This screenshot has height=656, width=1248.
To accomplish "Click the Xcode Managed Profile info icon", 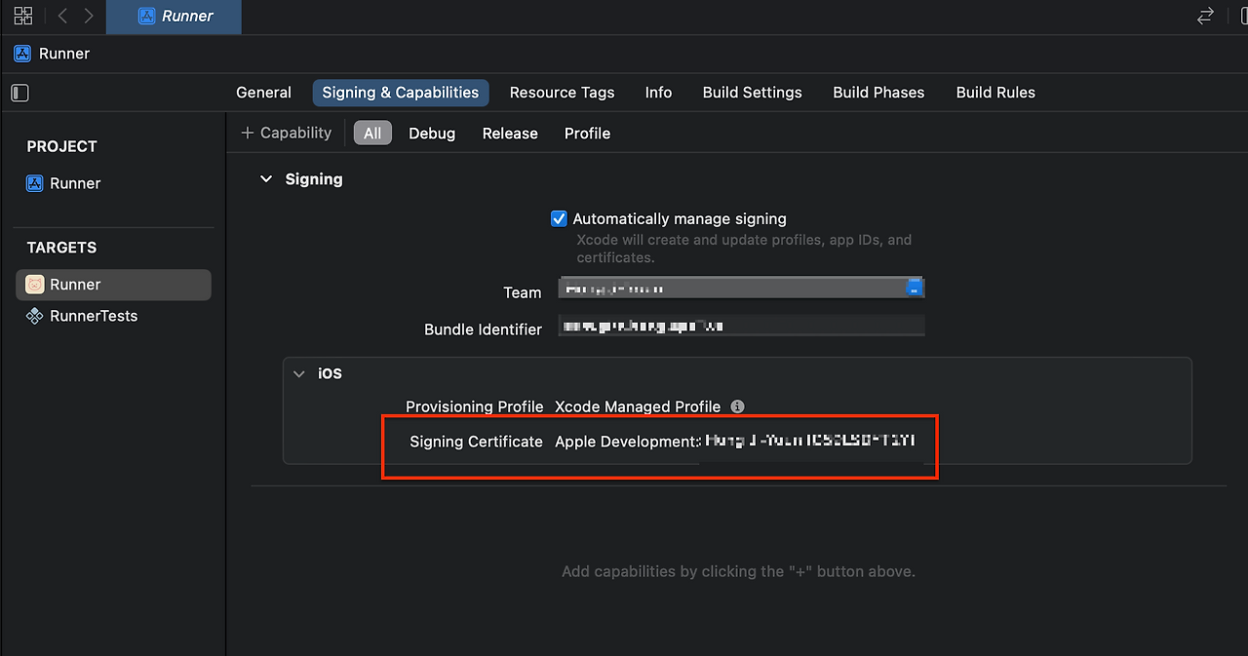I will (738, 406).
